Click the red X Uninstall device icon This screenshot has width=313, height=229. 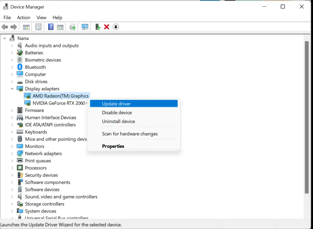(107, 27)
